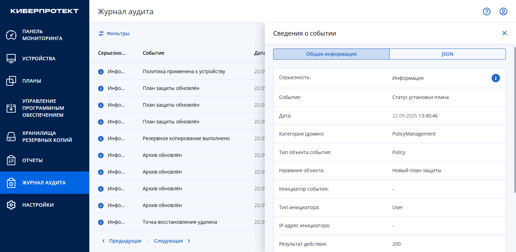Open Планы via its stacked squares icon
This screenshot has width=516, height=252.
[11, 81]
